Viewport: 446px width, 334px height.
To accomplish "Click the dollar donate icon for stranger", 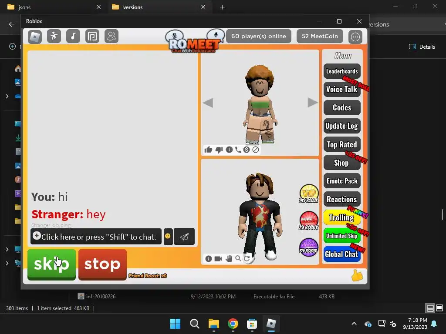I will tap(247, 150).
